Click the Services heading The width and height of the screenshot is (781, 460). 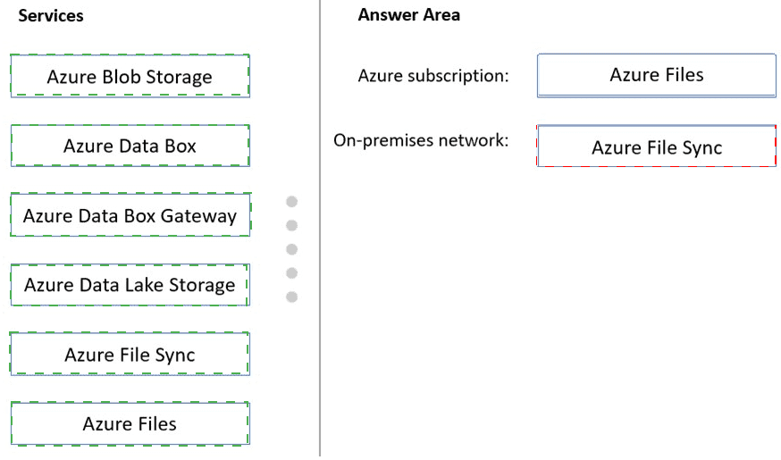[x=51, y=15]
